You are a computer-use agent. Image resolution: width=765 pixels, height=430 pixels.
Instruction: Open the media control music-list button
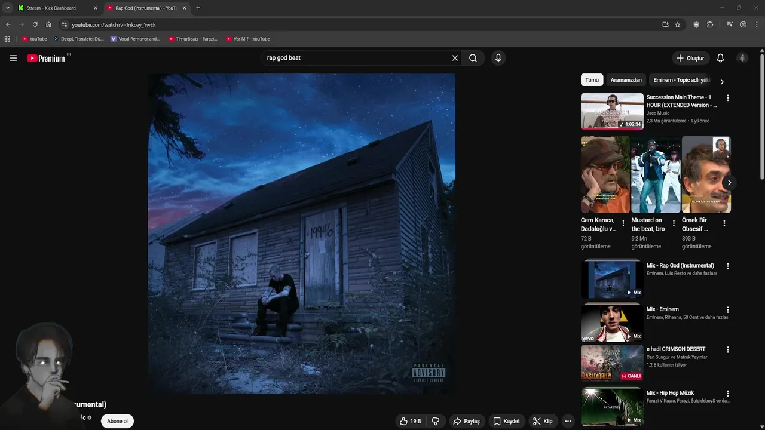pyautogui.click(x=730, y=24)
